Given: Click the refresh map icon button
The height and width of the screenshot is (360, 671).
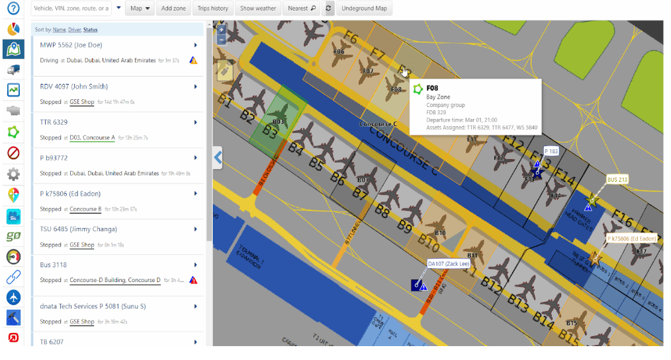Looking at the screenshot, I should click(328, 8).
